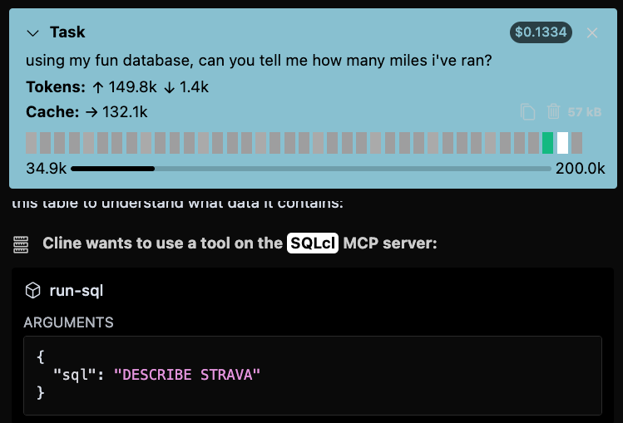Click the 200.0k context limit label
The image size is (623, 423).
(x=580, y=168)
